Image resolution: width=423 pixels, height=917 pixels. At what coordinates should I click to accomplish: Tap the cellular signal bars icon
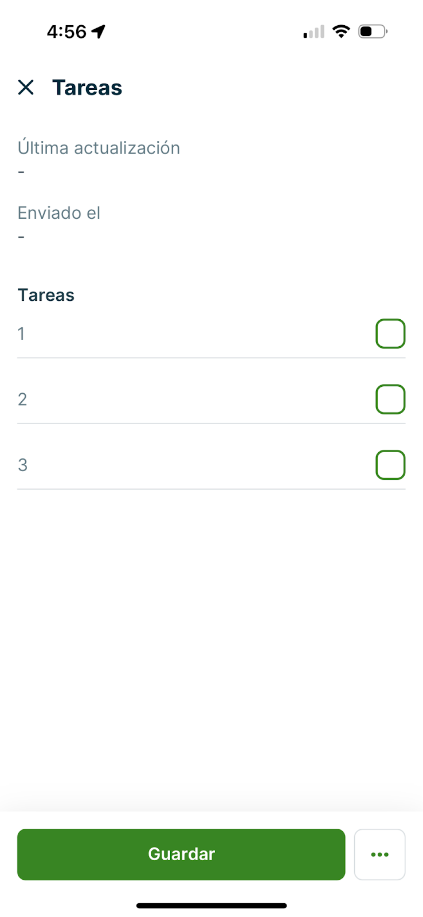[x=314, y=32]
